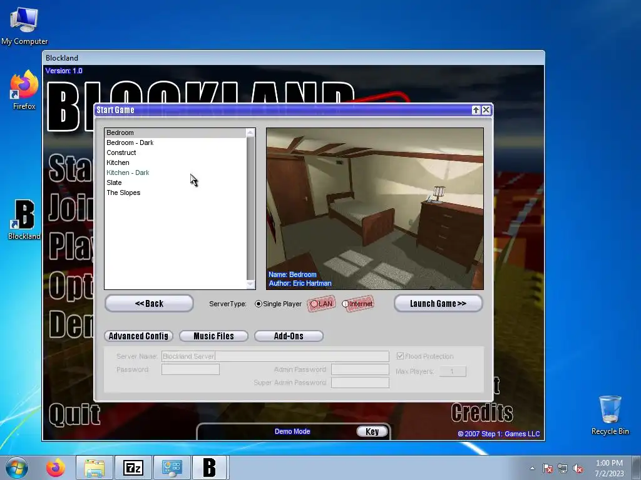Viewport: 641px width, 480px height.
Task: Click Quit in Blockland main menu
Action: point(74,415)
